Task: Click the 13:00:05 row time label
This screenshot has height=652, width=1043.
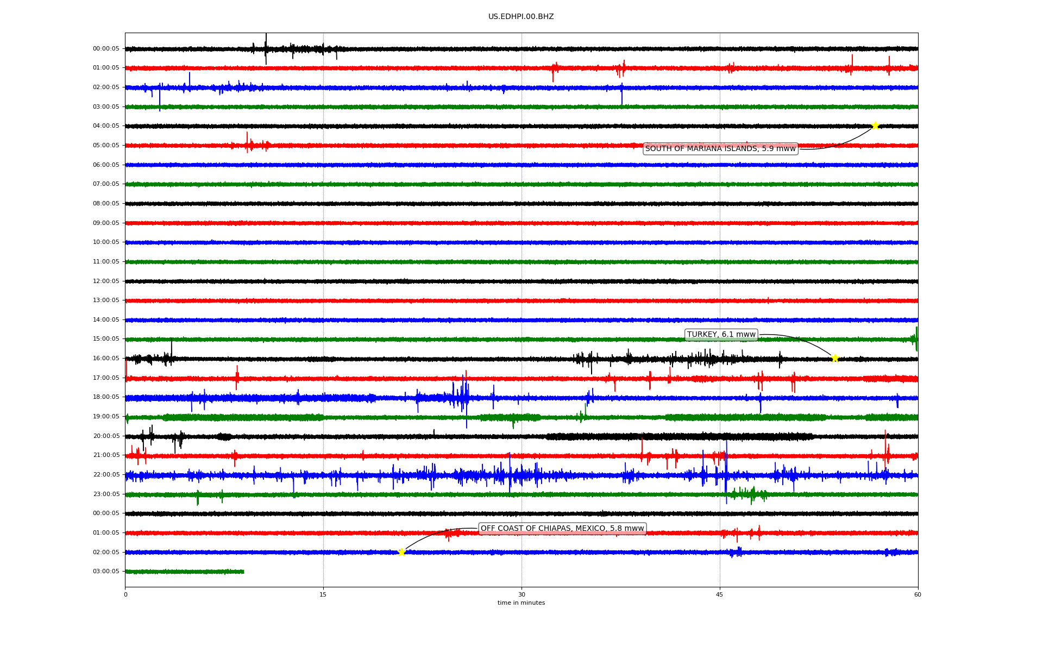Action: click(x=106, y=300)
